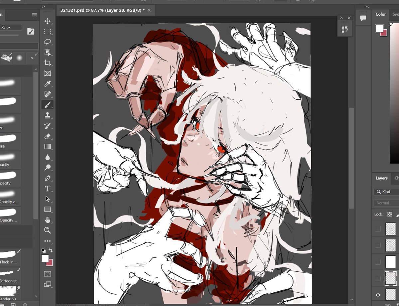This screenshot has width=399, height=306.
Task: Pick the scatter-textured recent brush tip
Action: coord(7,58)
